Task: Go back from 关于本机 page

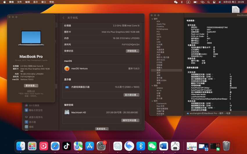Action: (x=63, y=18)
